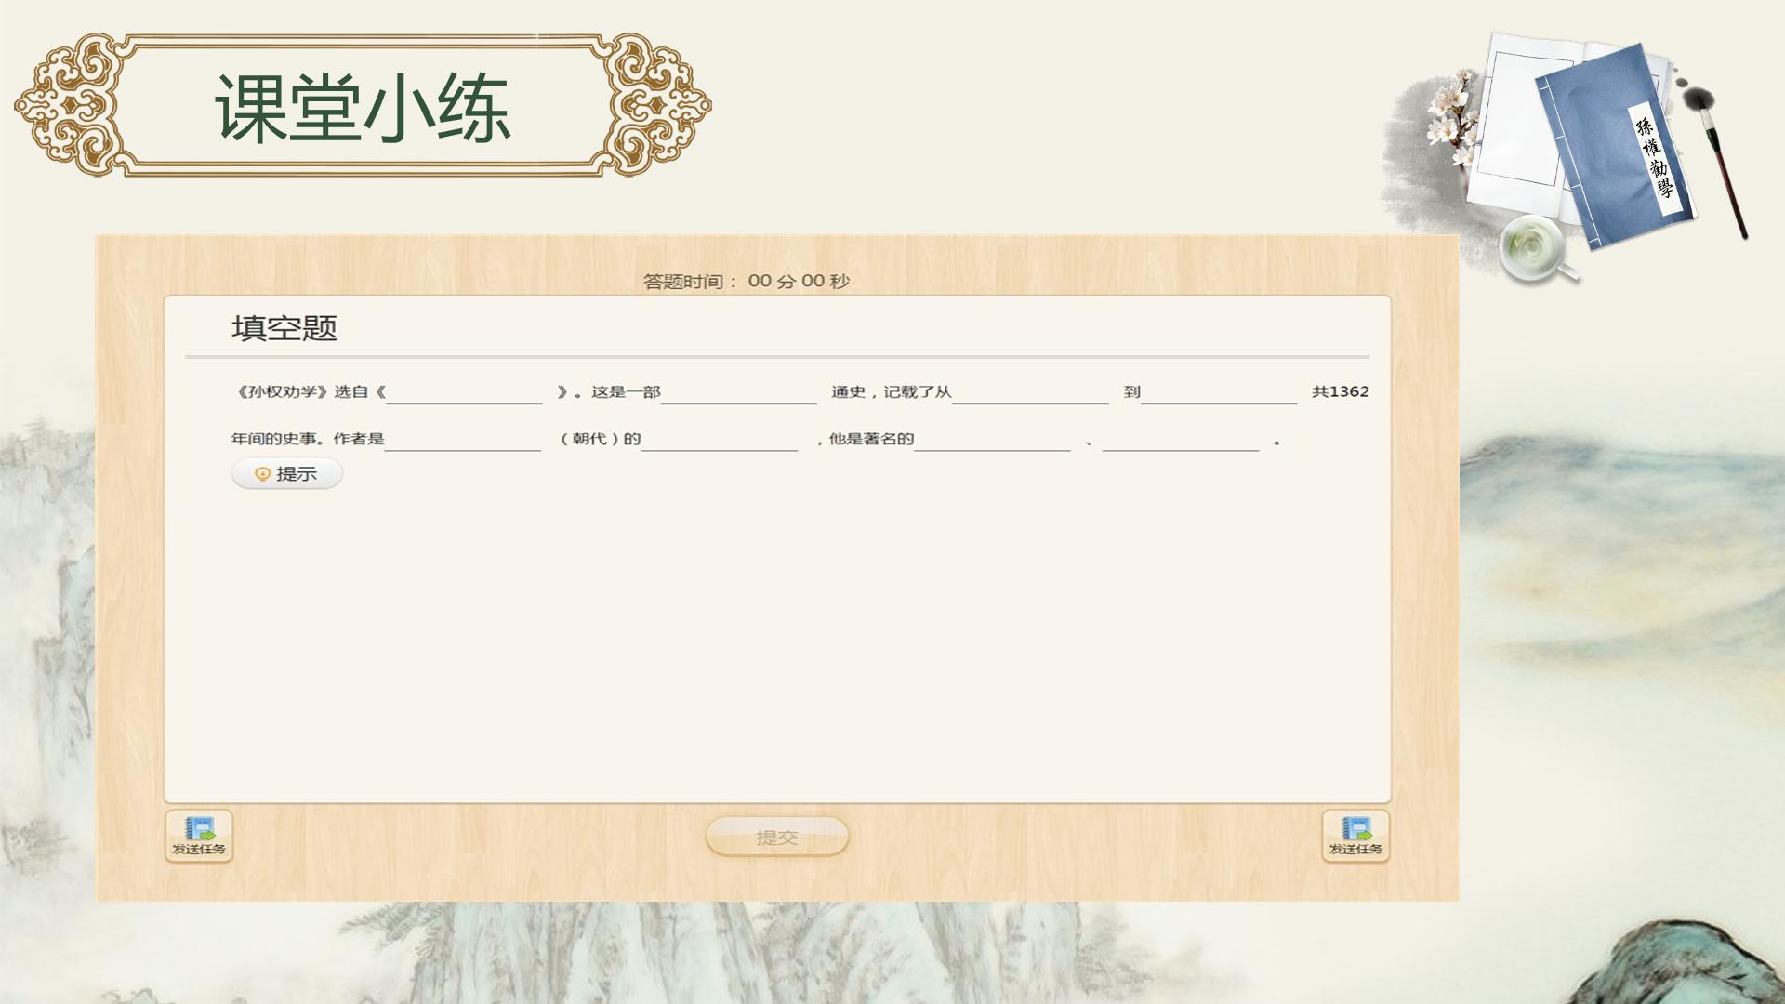Click the left 发送任务 icon
Viewport: 1785px width, 1004px height.
click(199, 836)
